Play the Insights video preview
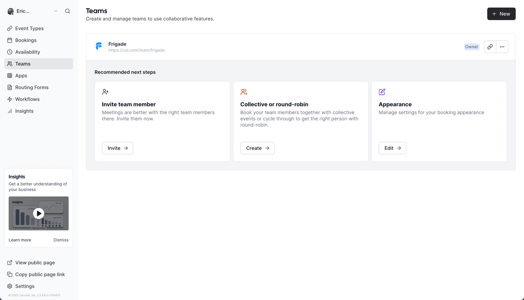Image resolution: width=524 pixels, height=300 pixels. tap(38, 213)
